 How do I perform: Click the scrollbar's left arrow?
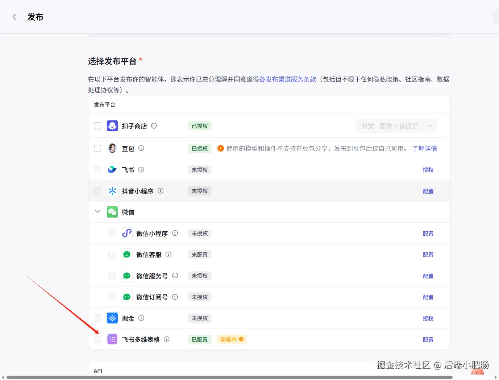(3, 377)
